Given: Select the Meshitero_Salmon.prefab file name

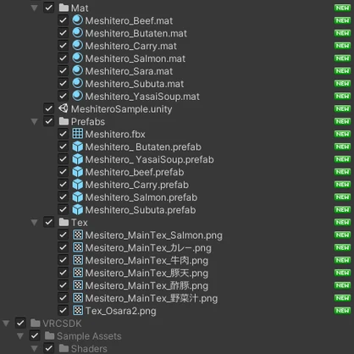Looking at the screenshot, I should click(x=141, y=197).
